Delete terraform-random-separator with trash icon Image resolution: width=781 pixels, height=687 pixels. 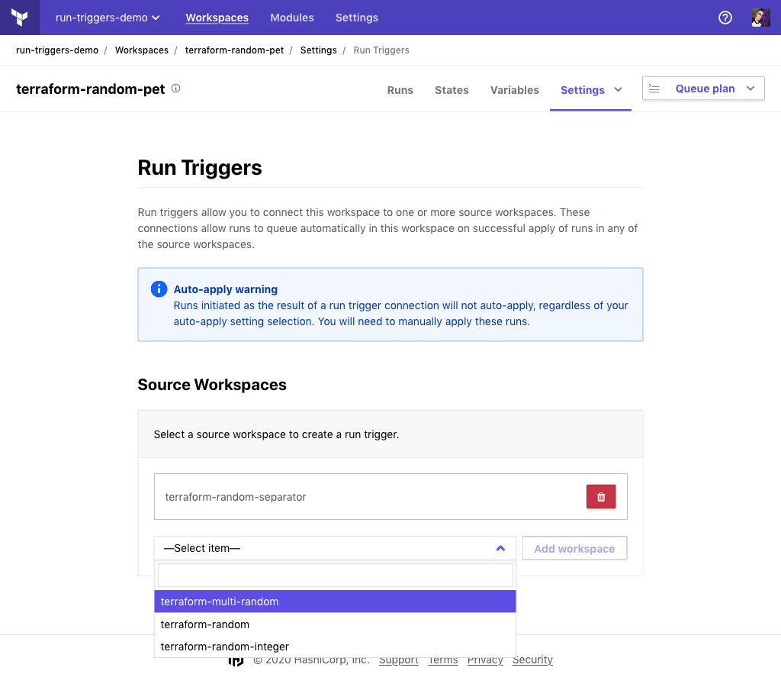[601, 497]
